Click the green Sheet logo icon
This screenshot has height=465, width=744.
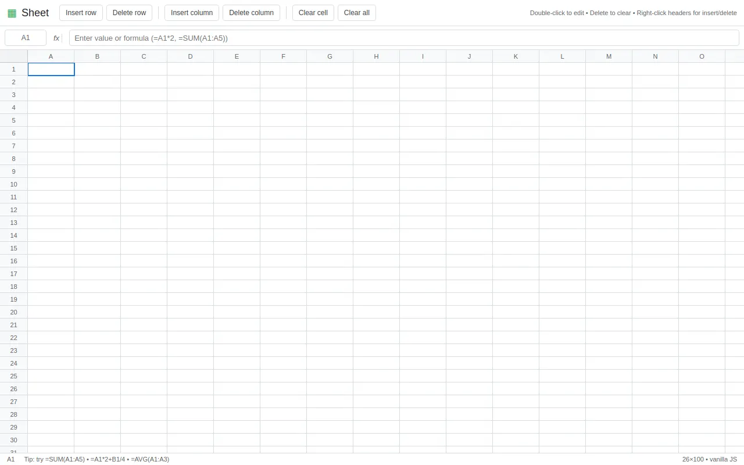tap(12, 13)
